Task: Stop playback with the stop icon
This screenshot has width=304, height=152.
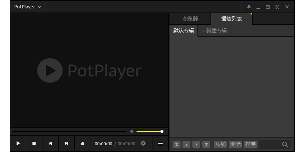Action: [x=34, y=143]
